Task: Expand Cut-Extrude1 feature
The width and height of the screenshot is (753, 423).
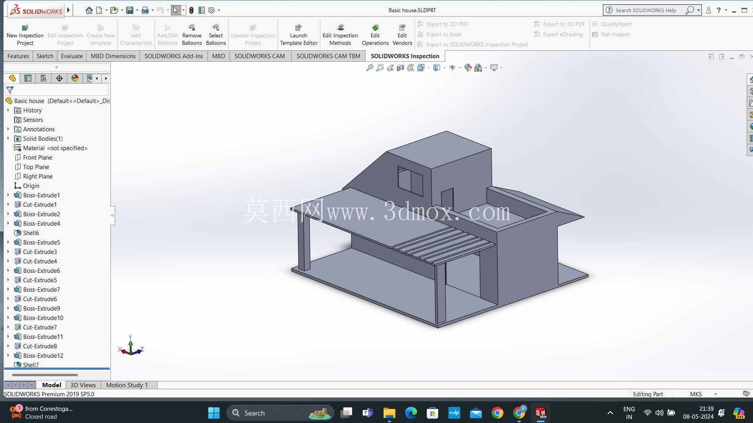Action: tap(8, 205)
